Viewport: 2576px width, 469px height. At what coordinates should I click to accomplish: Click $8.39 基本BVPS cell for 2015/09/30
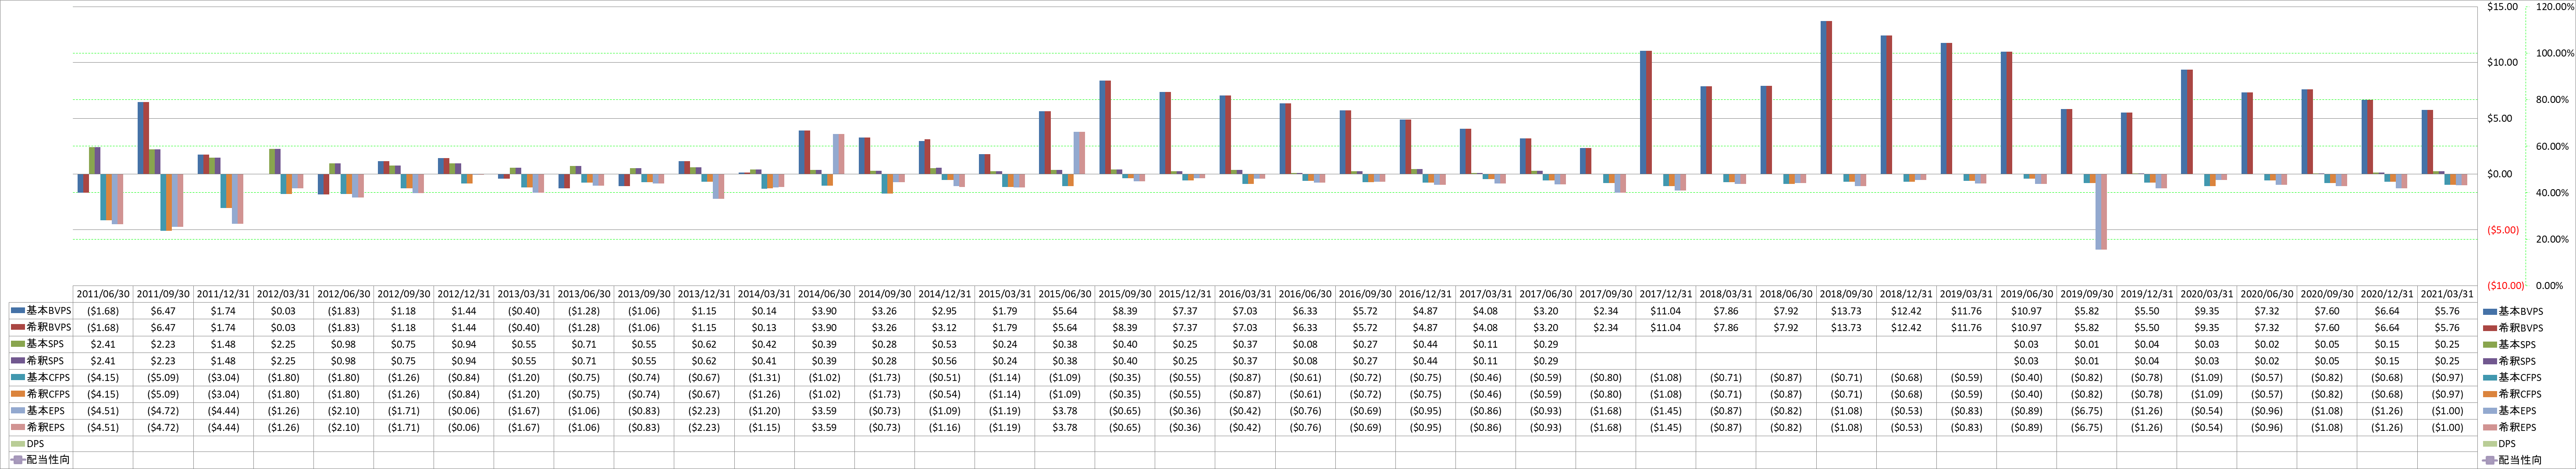1126,310
